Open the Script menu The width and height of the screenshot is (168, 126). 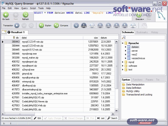(x=33, y=8)
